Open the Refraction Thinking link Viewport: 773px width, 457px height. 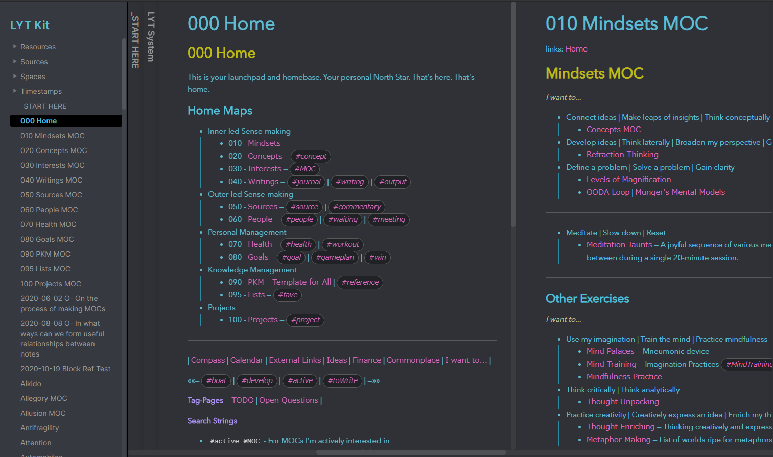pyautogui.click(x=622, y=155)
